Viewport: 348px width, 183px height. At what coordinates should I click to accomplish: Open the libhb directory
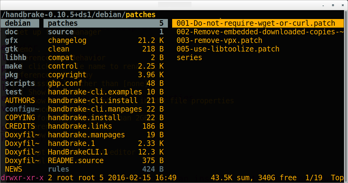tap(16, 58)
